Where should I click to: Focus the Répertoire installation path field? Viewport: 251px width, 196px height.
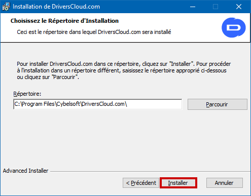(98, 104)
